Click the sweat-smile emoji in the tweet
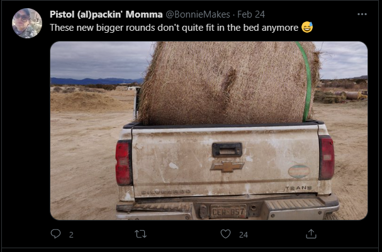 pyautogui.click(x=307, y=27)
